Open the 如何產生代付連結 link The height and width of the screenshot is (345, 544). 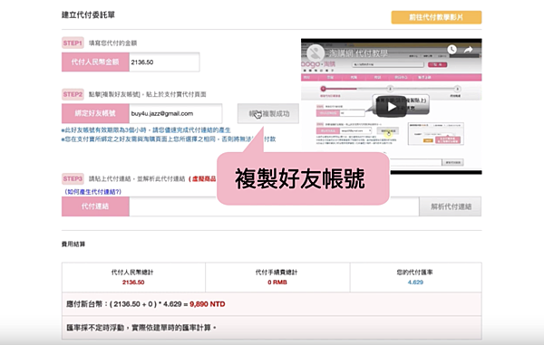[93, 192]
